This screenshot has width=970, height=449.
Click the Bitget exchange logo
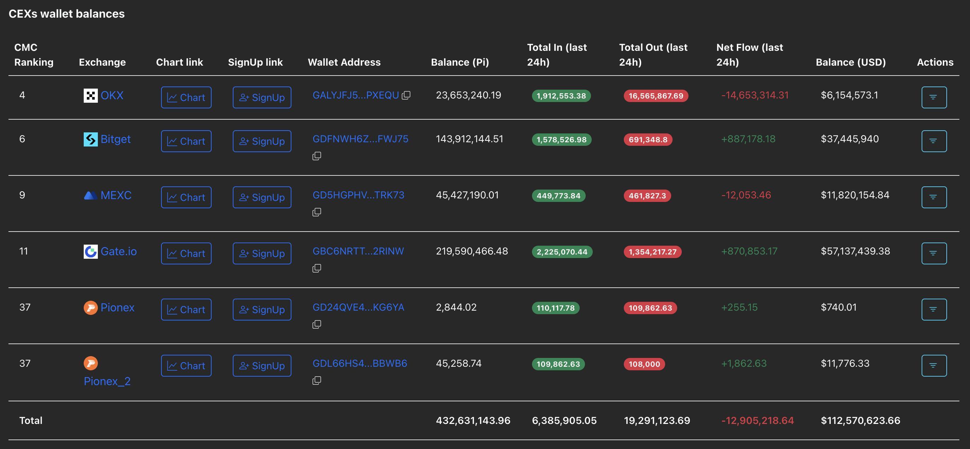90,140
